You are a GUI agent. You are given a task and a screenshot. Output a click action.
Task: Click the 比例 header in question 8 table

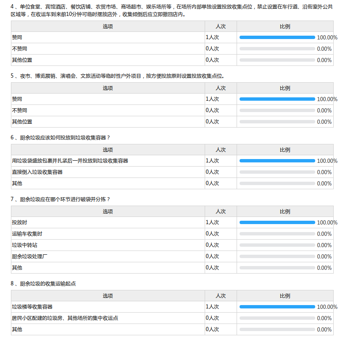pos(285,296)
